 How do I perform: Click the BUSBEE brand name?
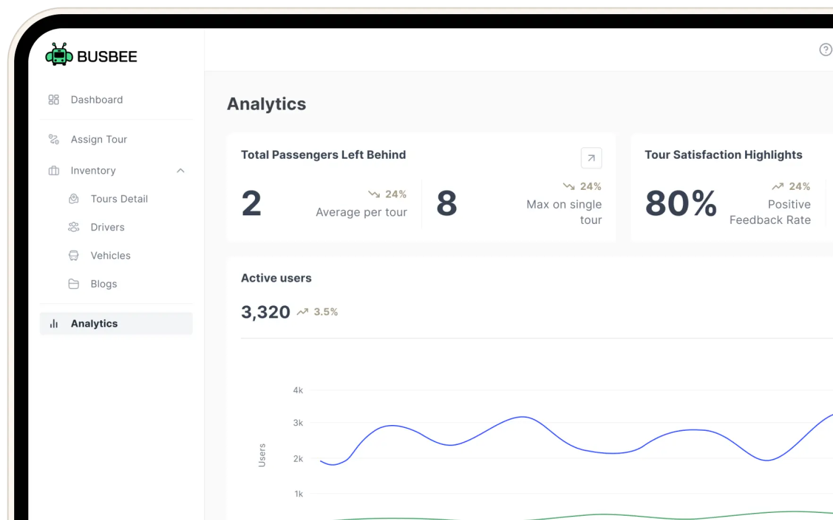107,57
